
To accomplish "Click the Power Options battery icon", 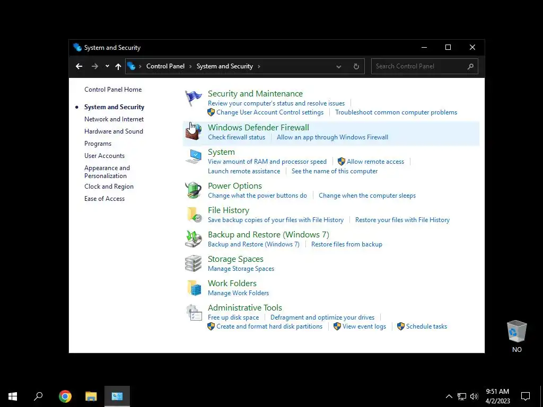I will [193, 190].
